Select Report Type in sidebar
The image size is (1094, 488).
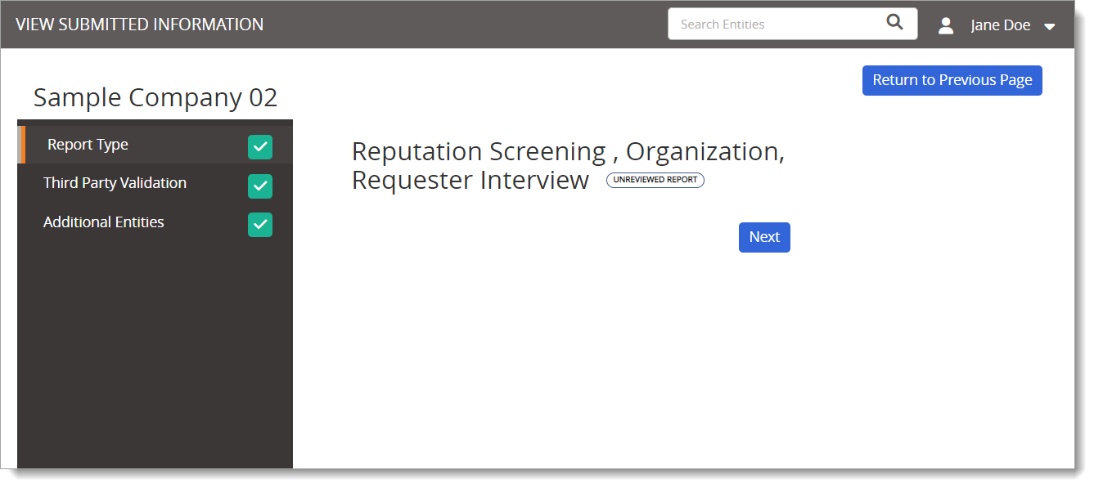point(155,145)
